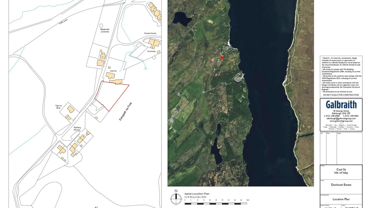This screenshot has width=369, height=208.
Task: Click the Distillery Houses label
Action: coord(77,129)
